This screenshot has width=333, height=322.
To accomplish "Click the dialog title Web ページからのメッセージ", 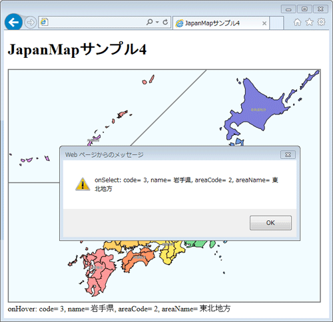I will click(x=105, y=154).
